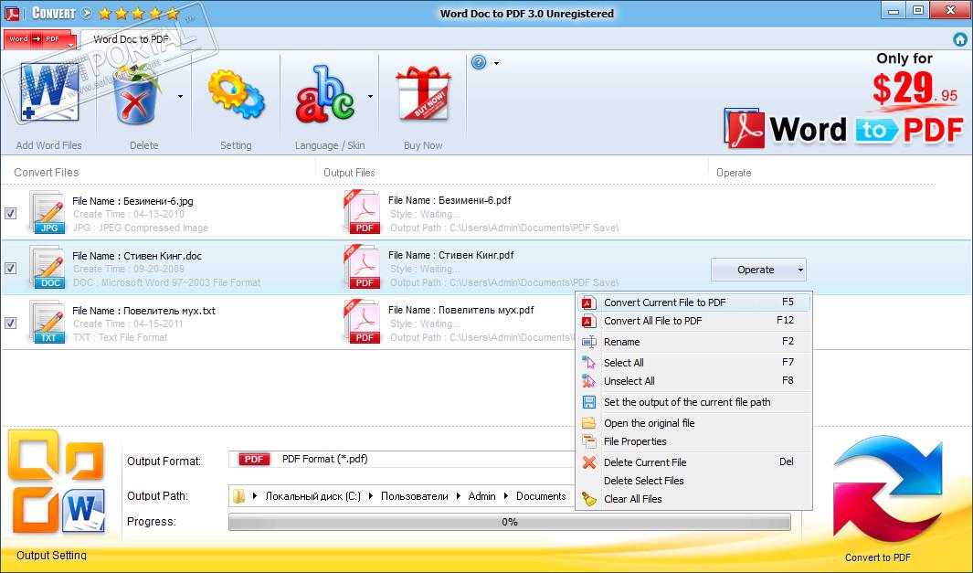Select Rename from the context menu
Viewport: 973px width, 573px height.
pyautogui.click(x=693, y=342)
